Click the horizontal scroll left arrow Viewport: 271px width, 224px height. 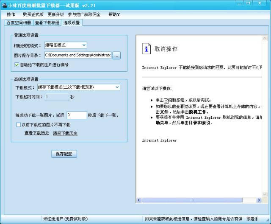pos(138,200)
